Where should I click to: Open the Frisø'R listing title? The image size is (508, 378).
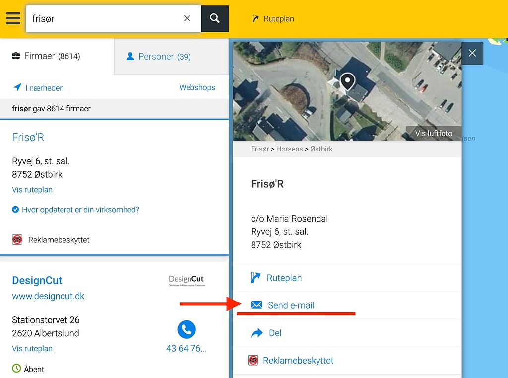click(28, 137)
